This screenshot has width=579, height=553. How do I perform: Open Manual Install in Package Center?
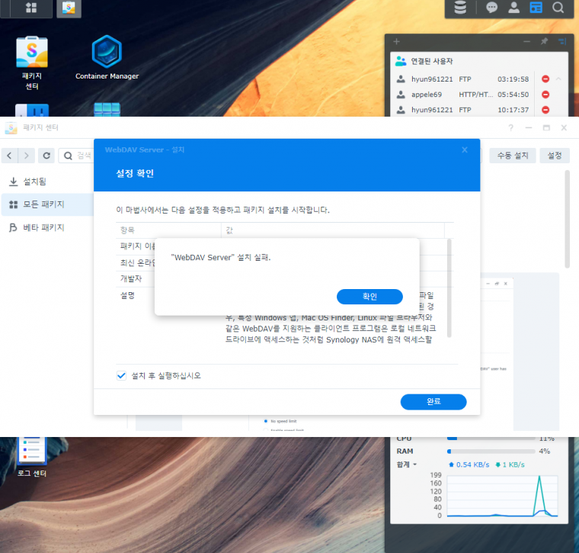tap(513, 156)
